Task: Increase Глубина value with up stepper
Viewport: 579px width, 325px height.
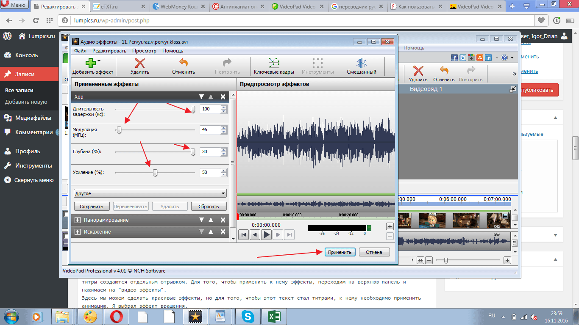Action: [224, 149]
